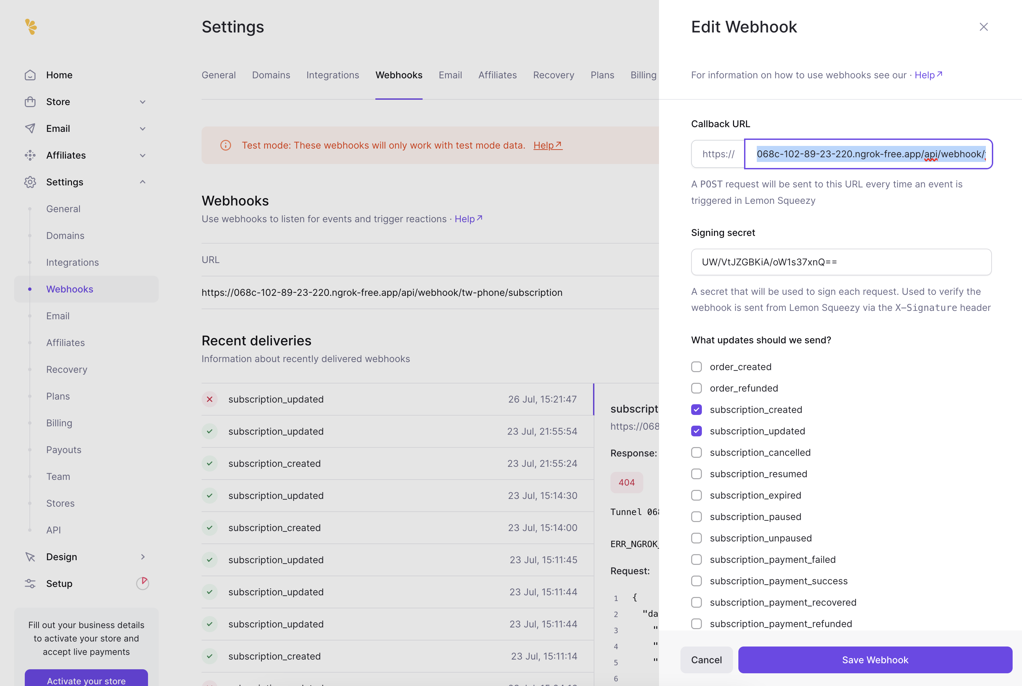Click the Design cursor icon
1022x686 pixels.
click(30, 556)
